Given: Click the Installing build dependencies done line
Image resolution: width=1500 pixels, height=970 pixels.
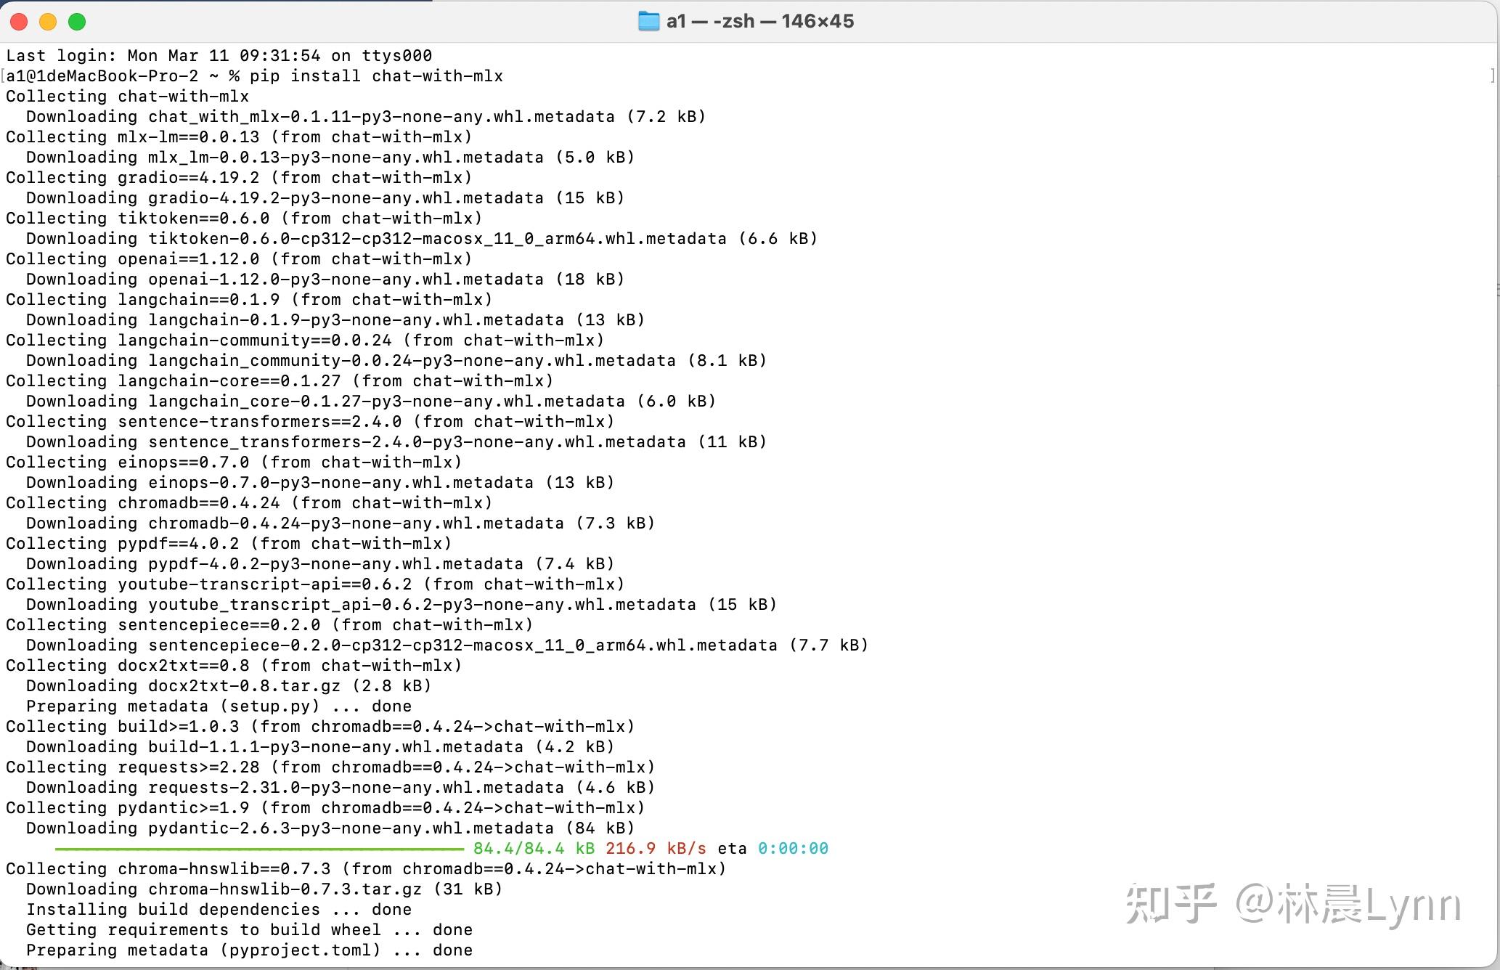Looking at the screenshot, I should tap(218, 909).
